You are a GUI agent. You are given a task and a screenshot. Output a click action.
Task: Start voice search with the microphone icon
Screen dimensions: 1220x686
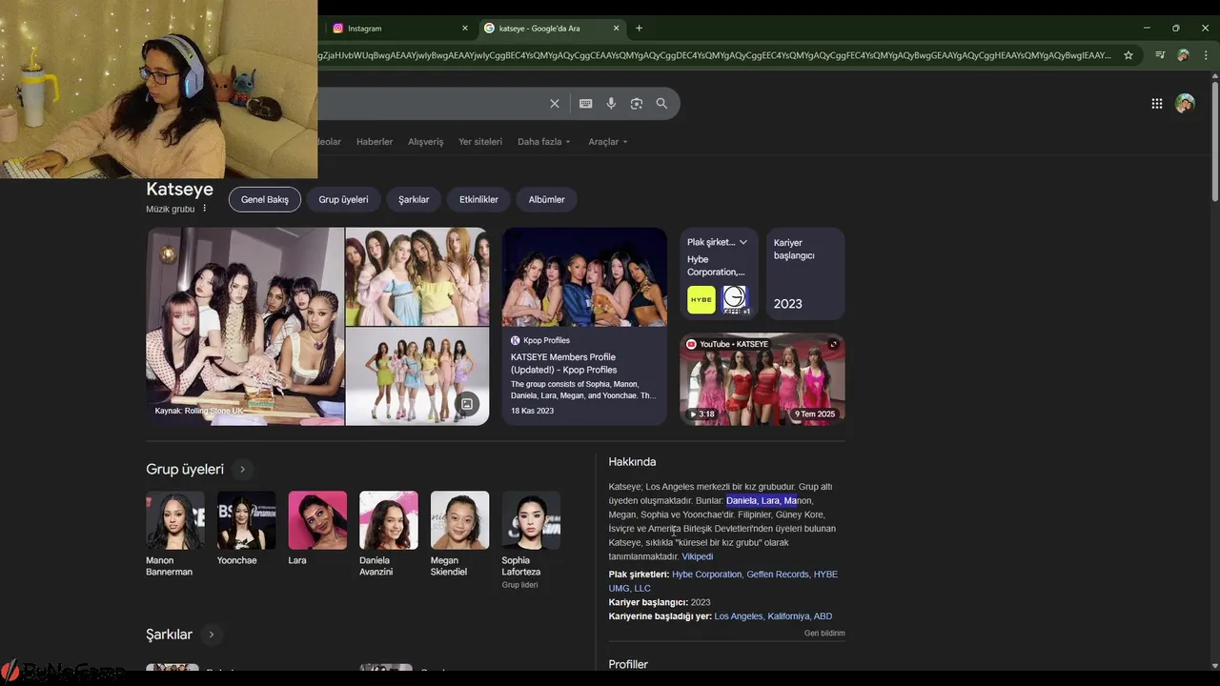click(611, 104)
